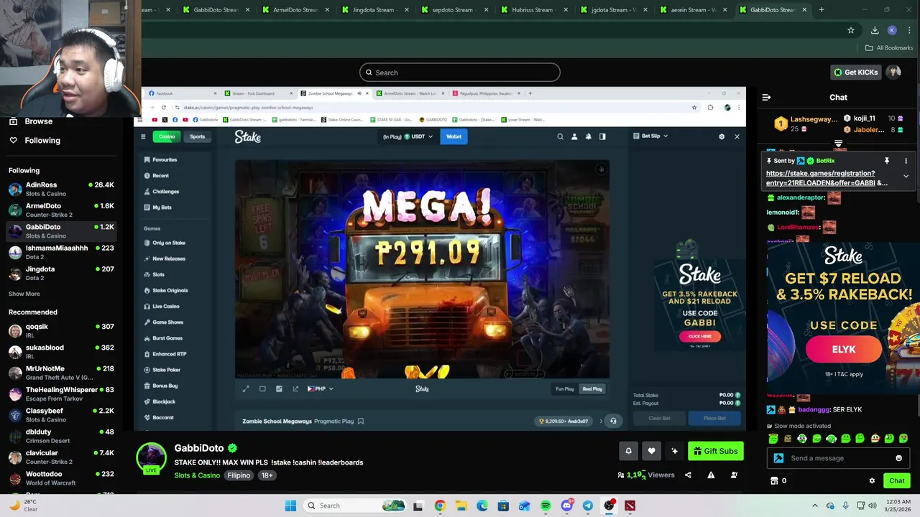Collapse chat with the arrow icon beside Chat header
Screen dimensions: 920x517
766,97
